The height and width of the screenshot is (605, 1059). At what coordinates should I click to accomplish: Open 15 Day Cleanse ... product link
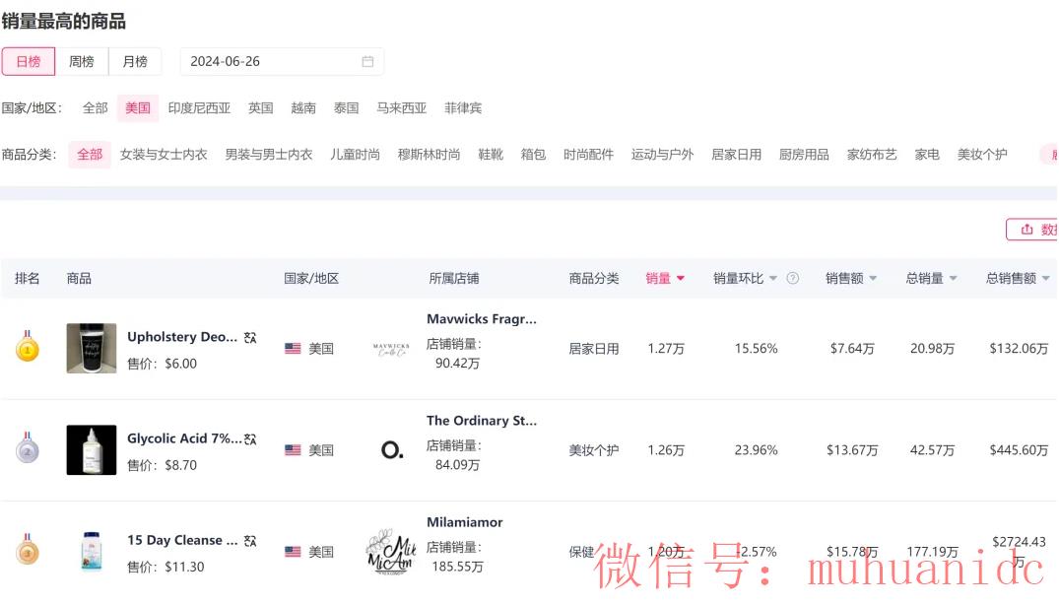(x=182, y=540)
